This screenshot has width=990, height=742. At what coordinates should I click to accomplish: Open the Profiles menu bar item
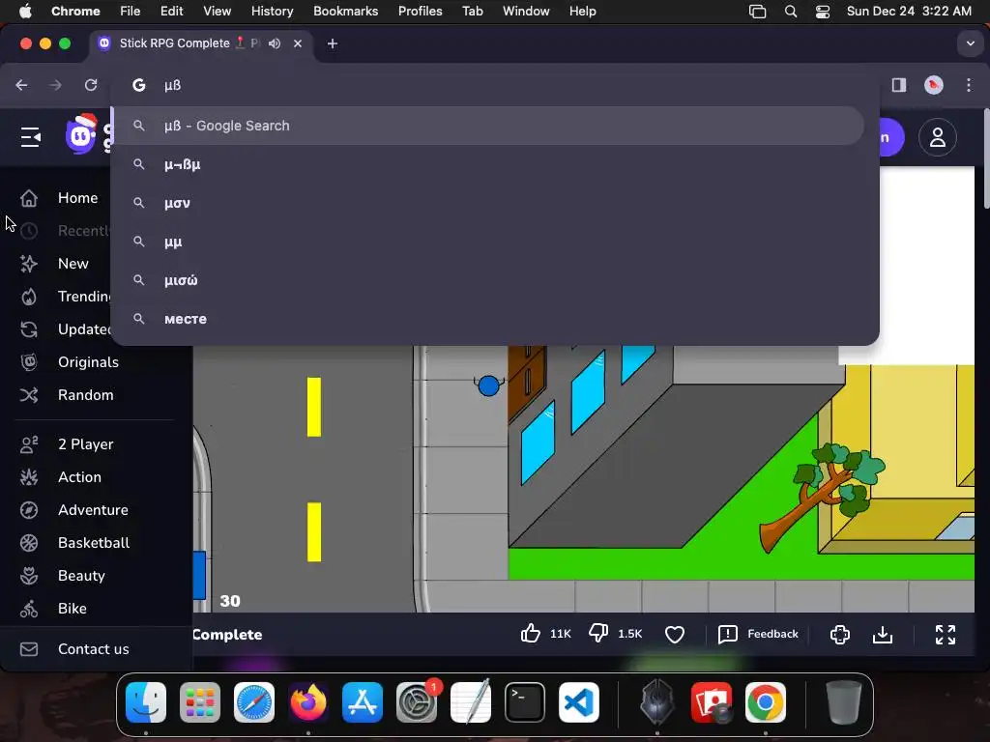tap(420, 11)
